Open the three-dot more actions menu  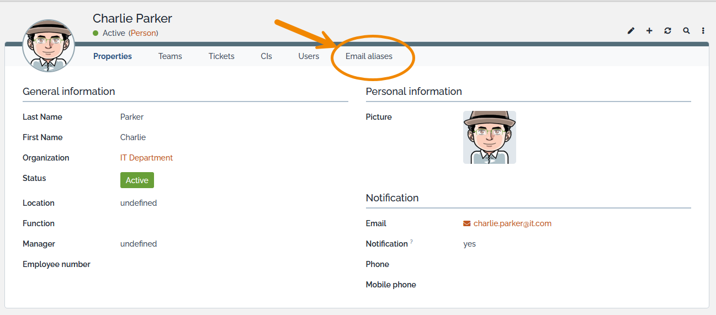click(x=703, y=31)
